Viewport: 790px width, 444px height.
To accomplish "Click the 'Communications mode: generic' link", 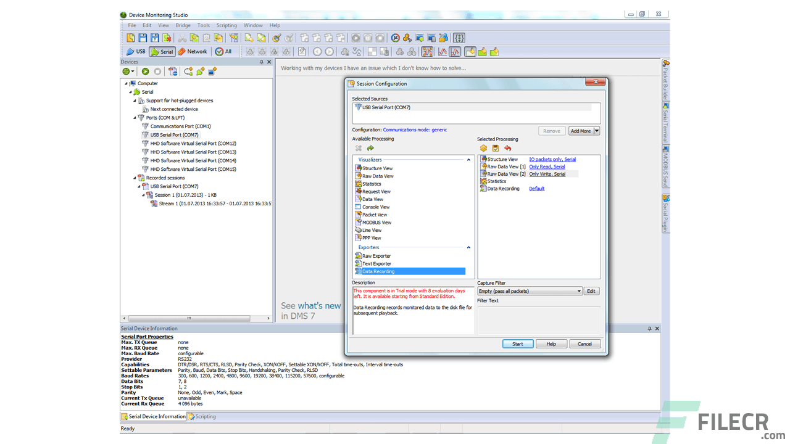I will [x=415, y=130].
